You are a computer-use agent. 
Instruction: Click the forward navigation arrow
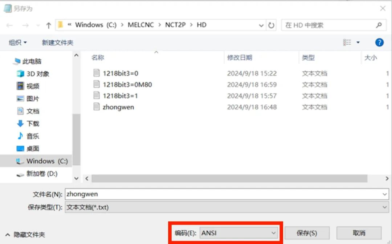point(25,25)
